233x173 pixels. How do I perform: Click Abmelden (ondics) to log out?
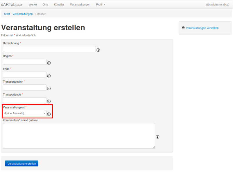click(218, 5)
